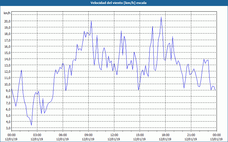Click the 18:00 time label

pos(166,135)
